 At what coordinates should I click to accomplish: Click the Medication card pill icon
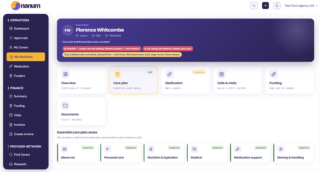169,74
